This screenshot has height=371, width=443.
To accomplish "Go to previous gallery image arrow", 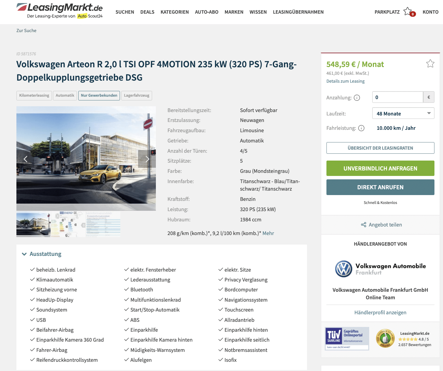I will 25,159.
